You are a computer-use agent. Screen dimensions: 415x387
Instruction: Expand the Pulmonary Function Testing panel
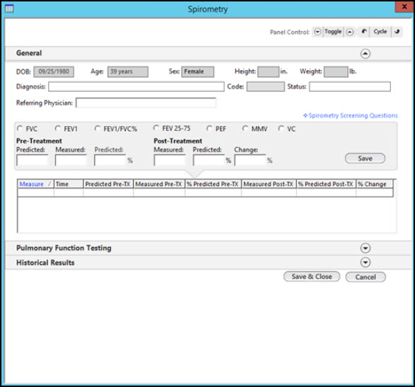click(366, 248)
